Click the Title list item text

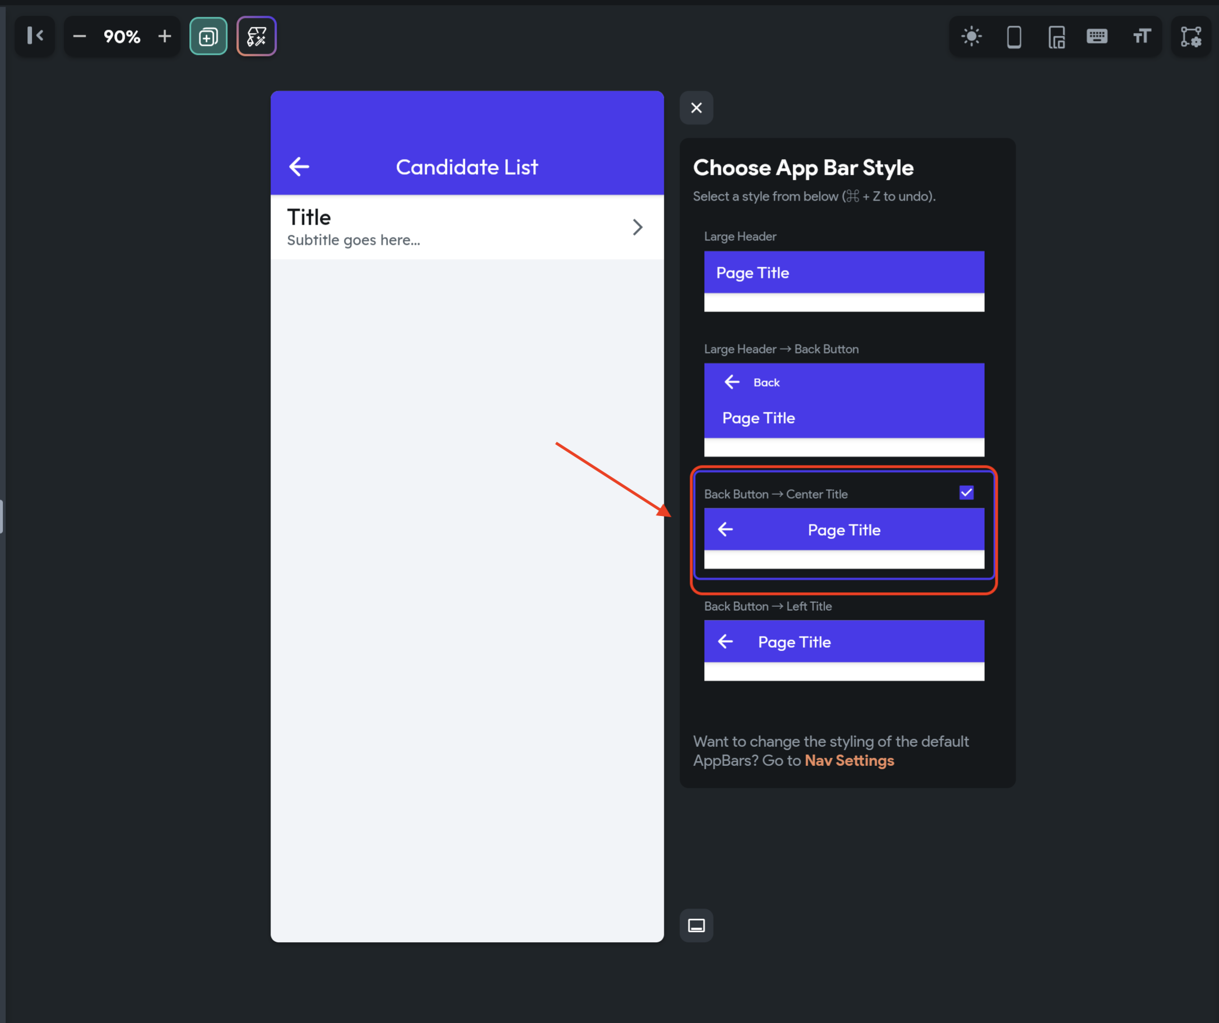(309, 218)
